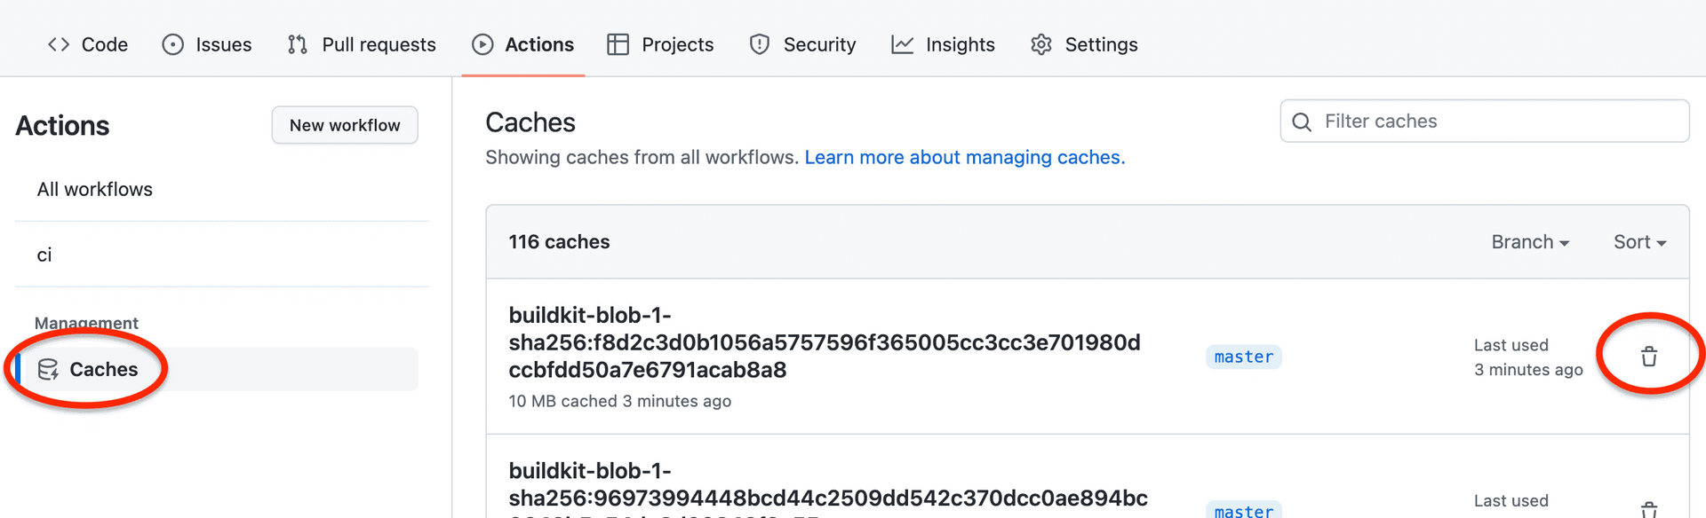Open the ci workflow in sidebar
This screenshot has width=1706, height=518.
tap(44, 255)
